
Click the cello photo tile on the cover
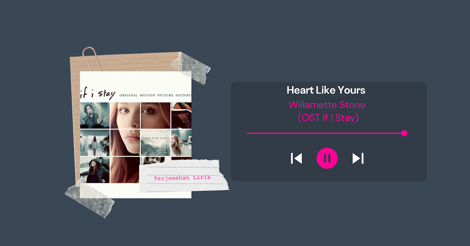181,116
